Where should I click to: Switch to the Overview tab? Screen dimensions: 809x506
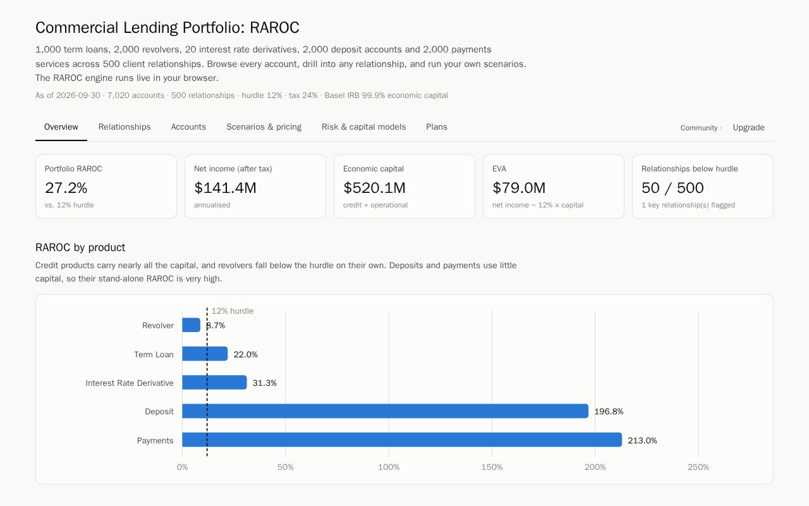61,127
